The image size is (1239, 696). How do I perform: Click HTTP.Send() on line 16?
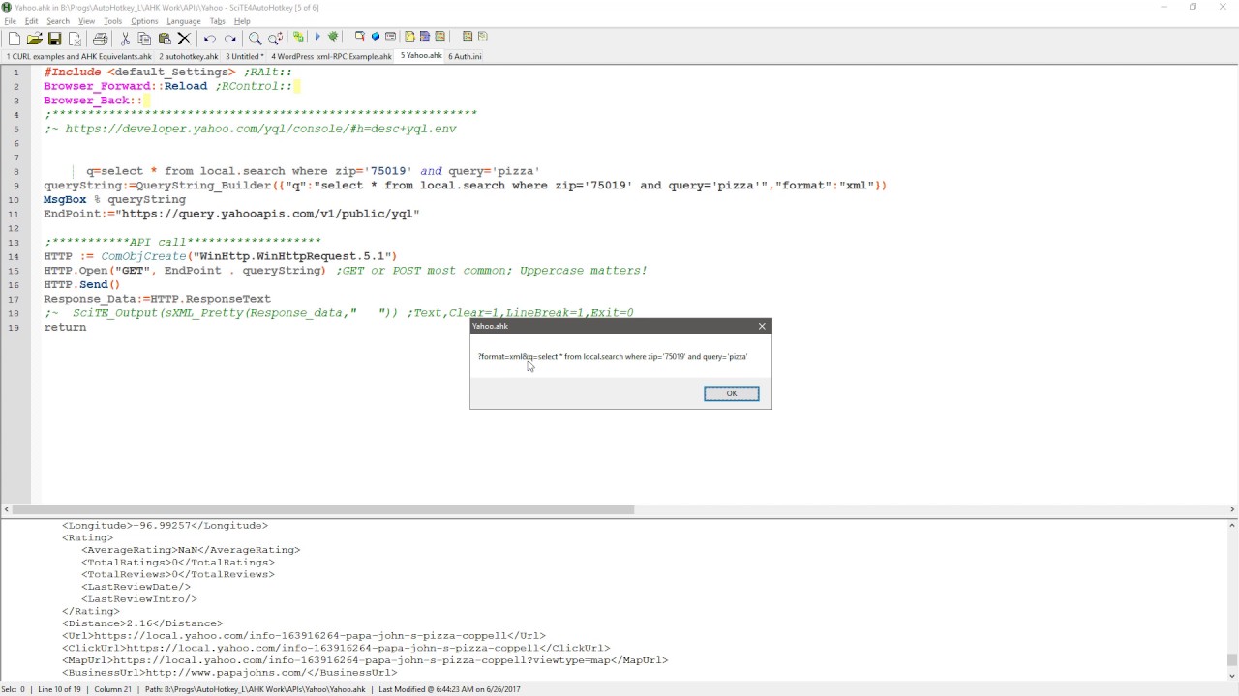(82, 284)
